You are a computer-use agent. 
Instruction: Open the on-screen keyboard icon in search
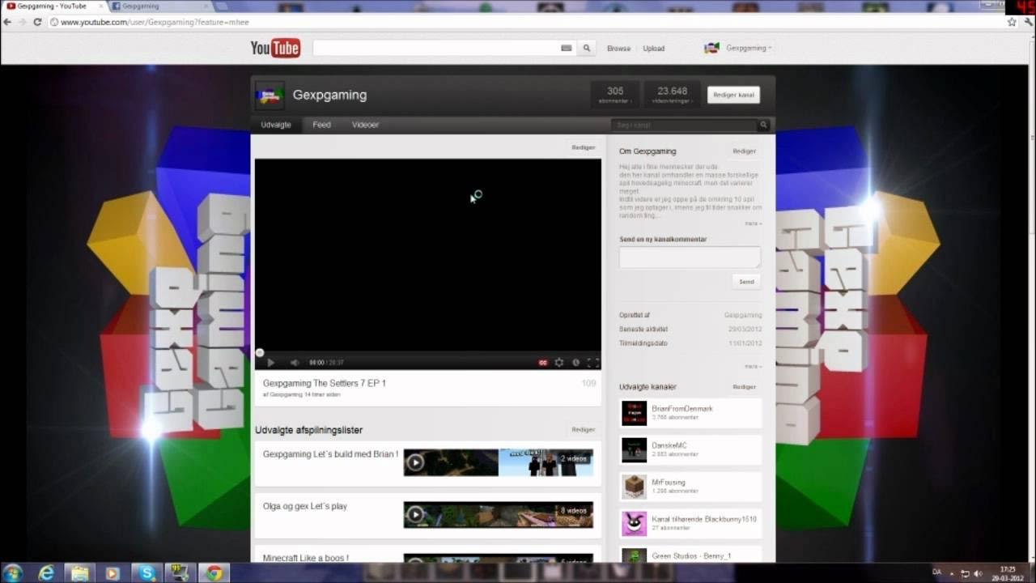point(567,48)
